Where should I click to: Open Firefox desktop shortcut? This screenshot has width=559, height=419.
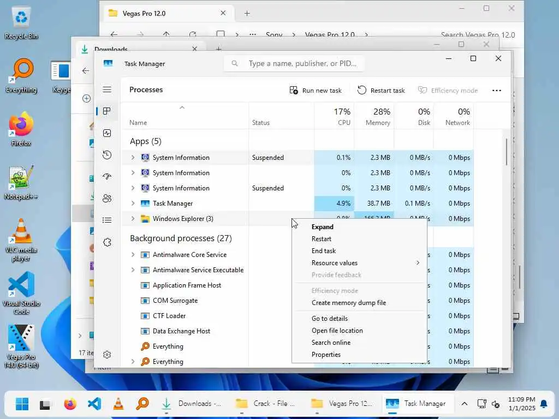point(21,129)
